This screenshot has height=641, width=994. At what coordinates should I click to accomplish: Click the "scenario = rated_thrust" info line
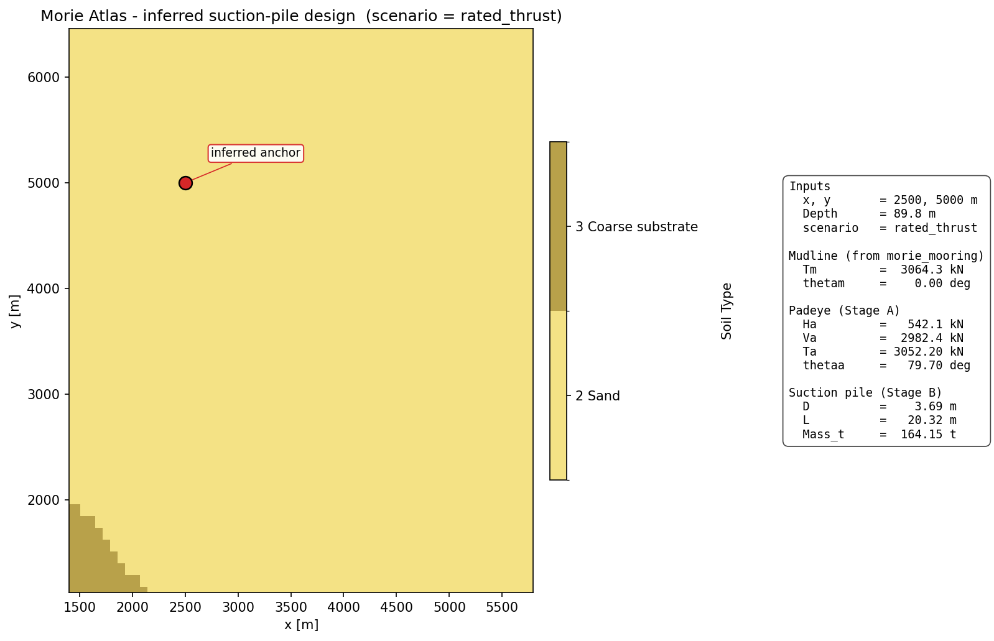click(889, 228)
